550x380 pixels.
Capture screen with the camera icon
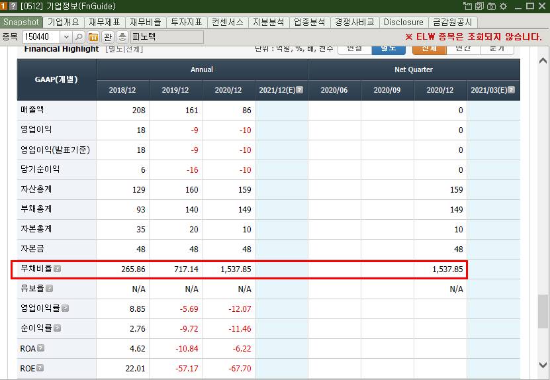tap(491, 6)
